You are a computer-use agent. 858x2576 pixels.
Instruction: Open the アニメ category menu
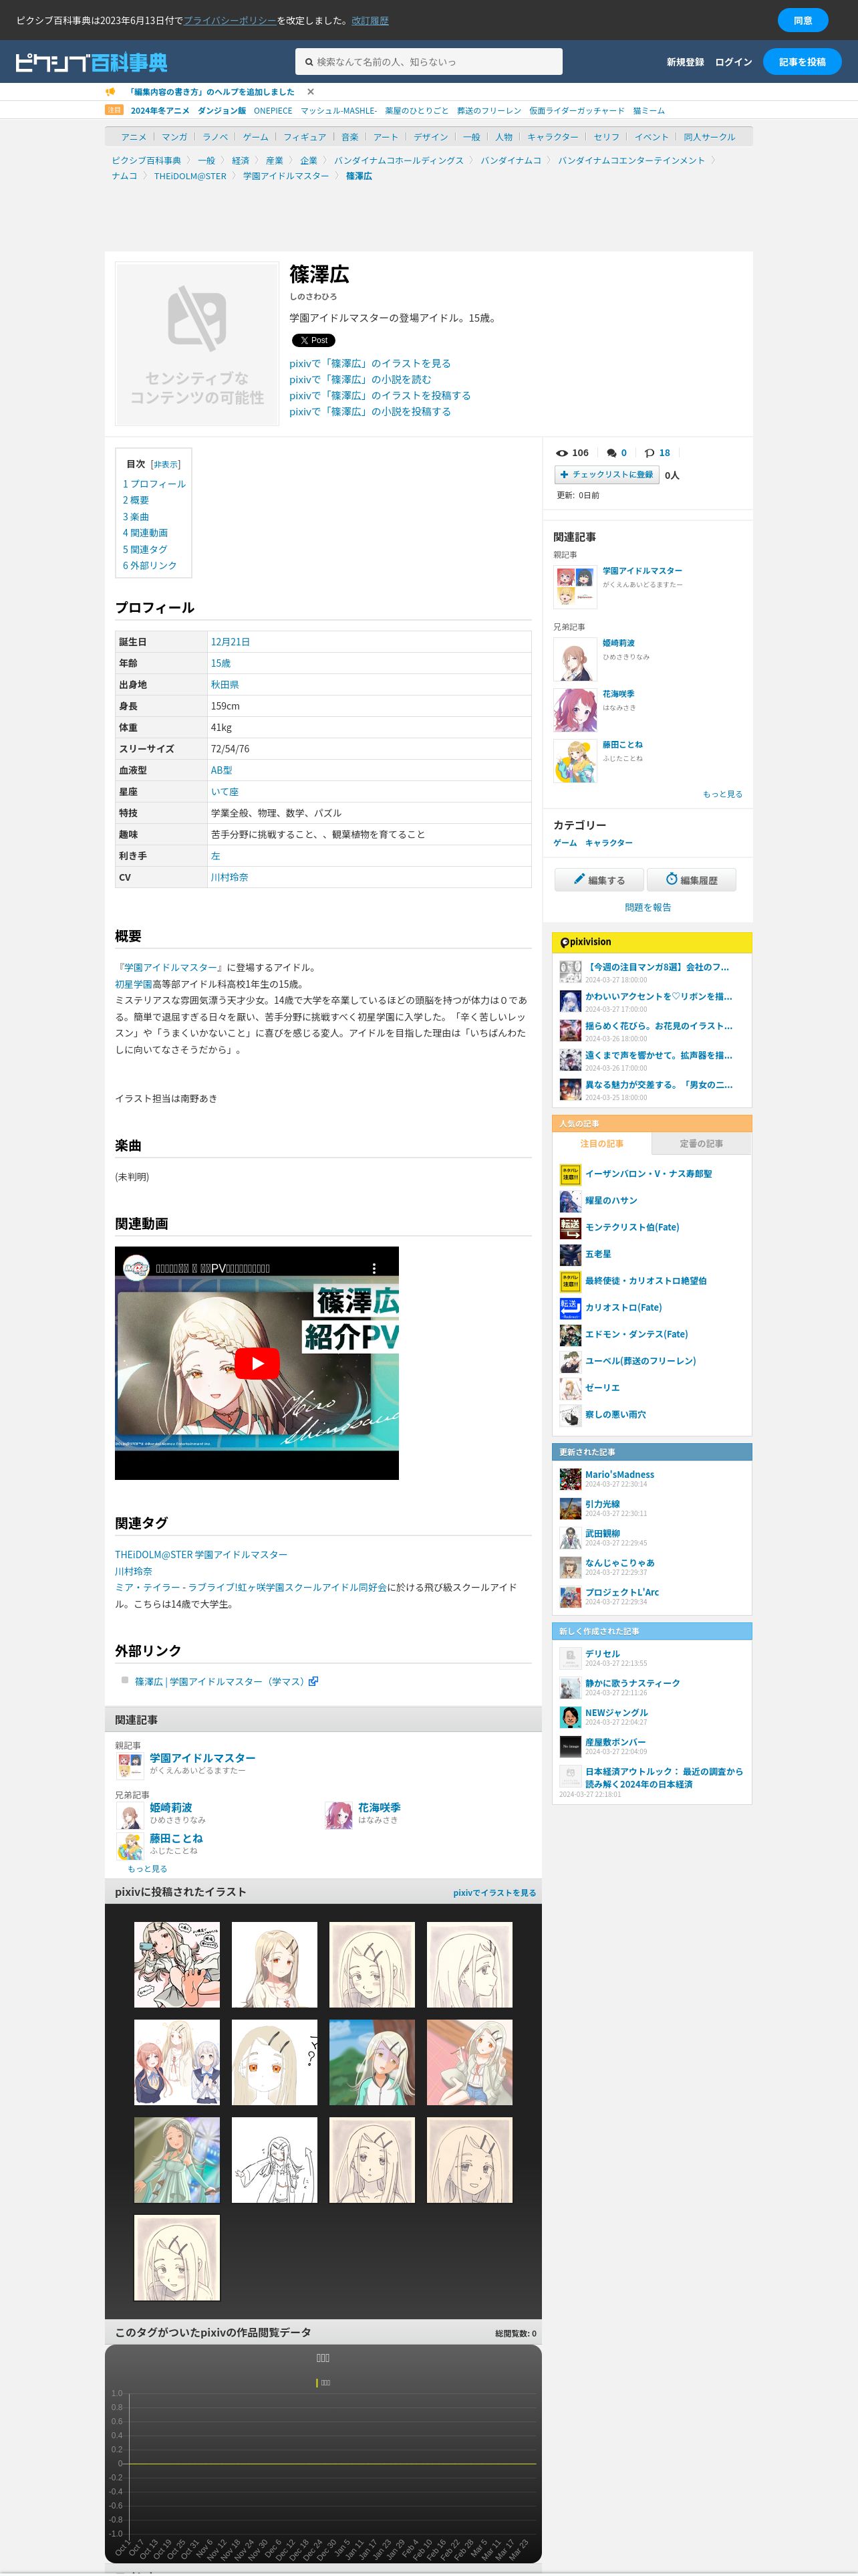134,137
